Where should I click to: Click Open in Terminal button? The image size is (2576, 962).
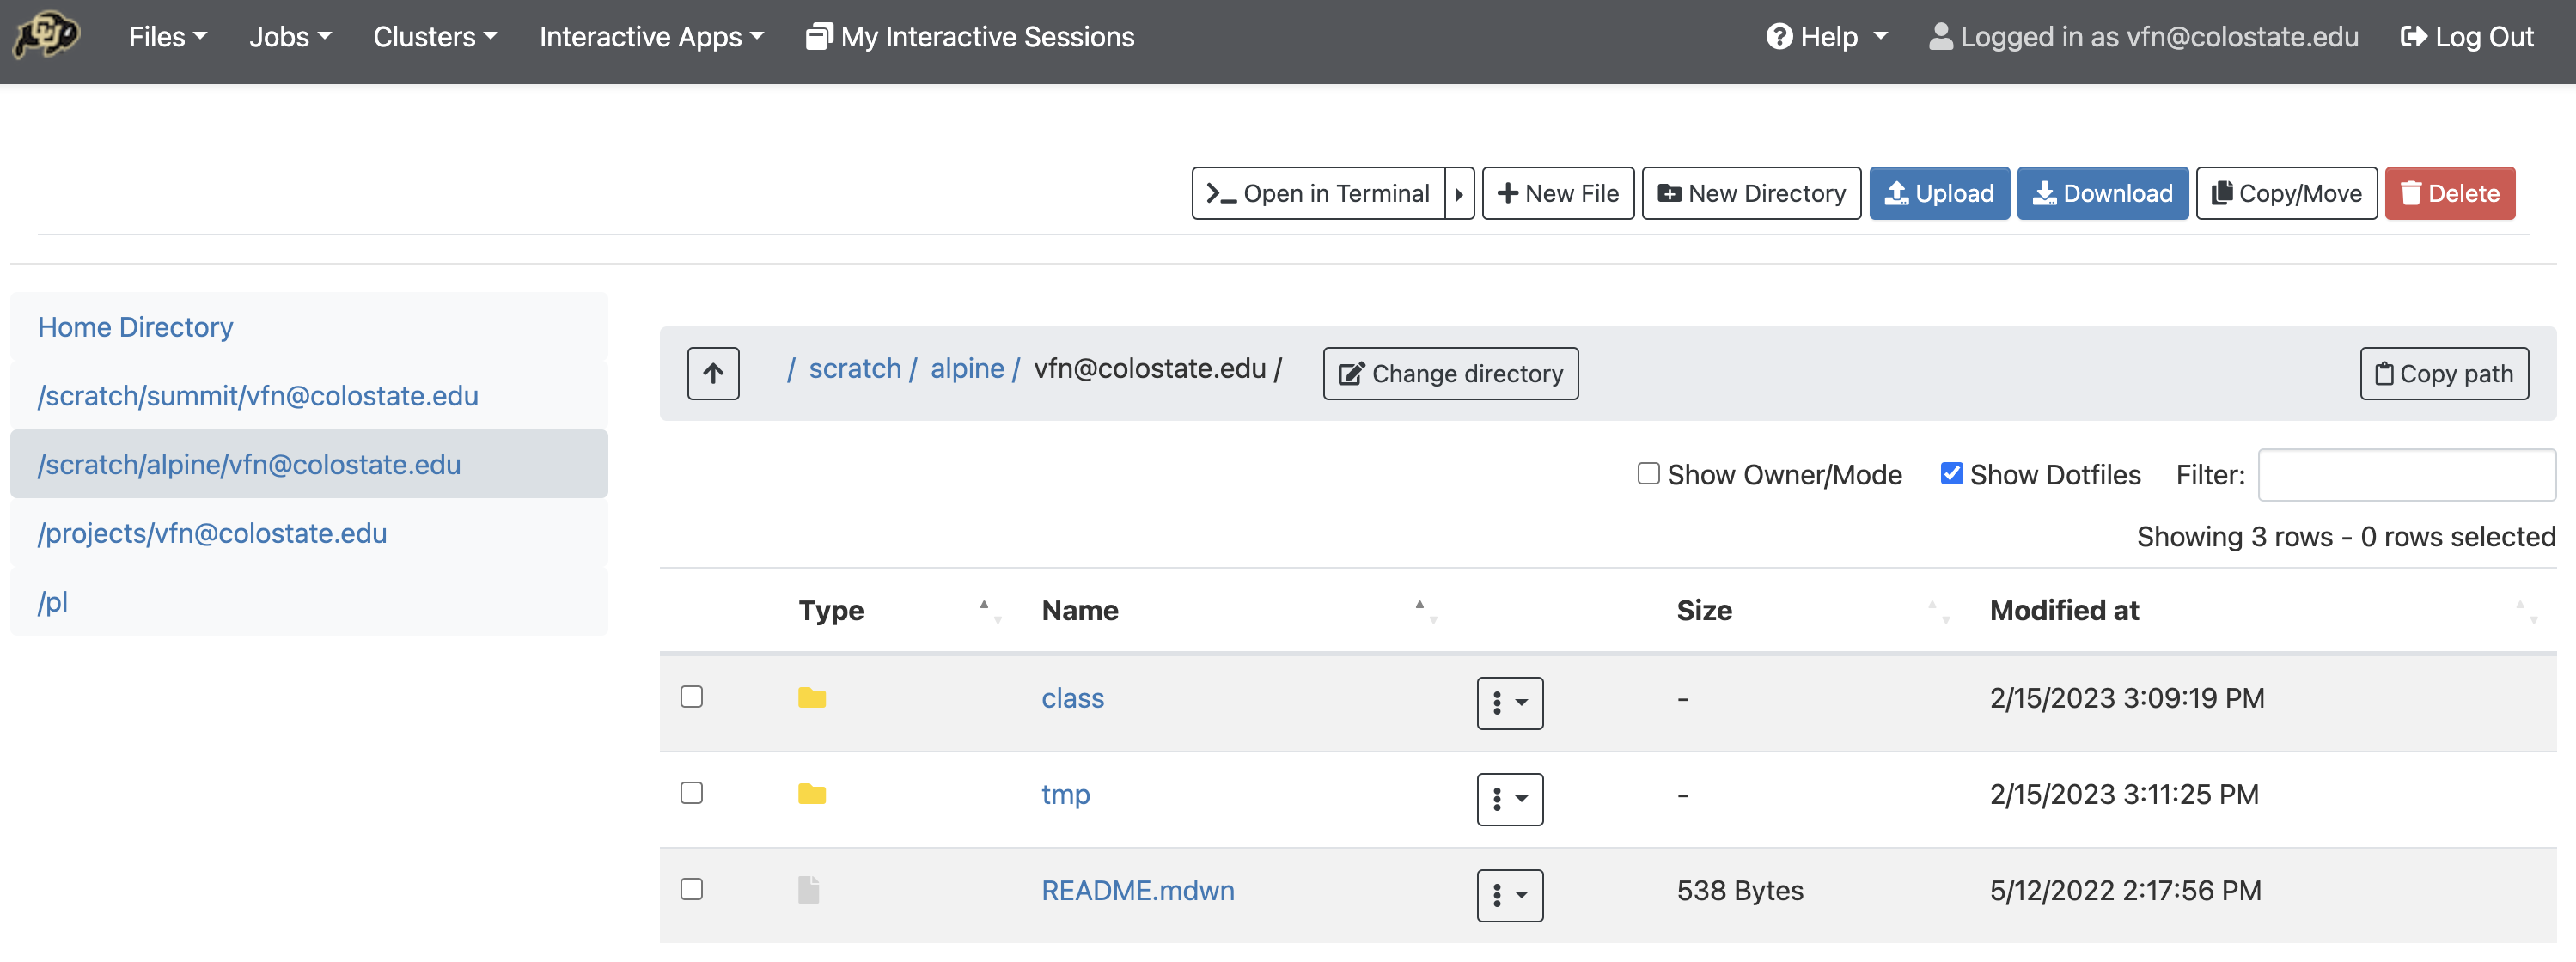(1318, 193)
